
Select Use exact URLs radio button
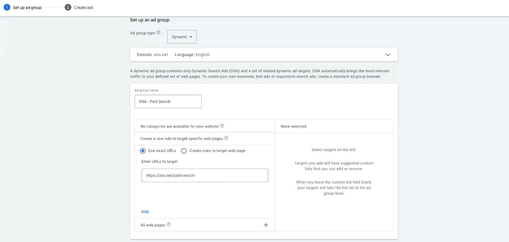[143, 151]
